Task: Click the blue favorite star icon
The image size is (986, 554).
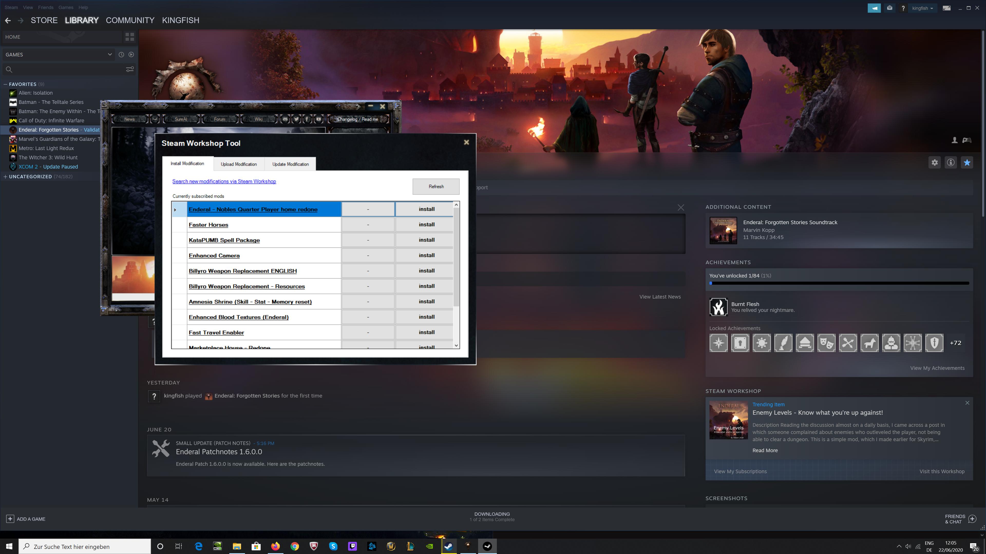Action: (967, 162)
